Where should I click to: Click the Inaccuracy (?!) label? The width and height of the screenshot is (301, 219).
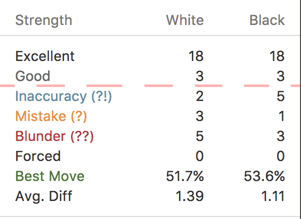point(63,96)
